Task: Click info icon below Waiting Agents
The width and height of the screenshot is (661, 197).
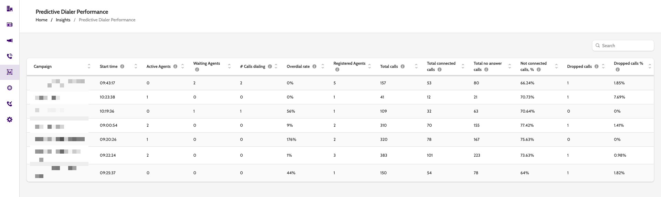Action: (x=197, y=70)
